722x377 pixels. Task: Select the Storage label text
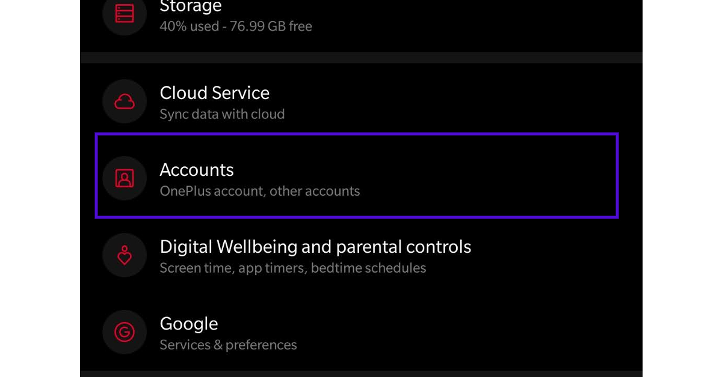tap(190, 7)
